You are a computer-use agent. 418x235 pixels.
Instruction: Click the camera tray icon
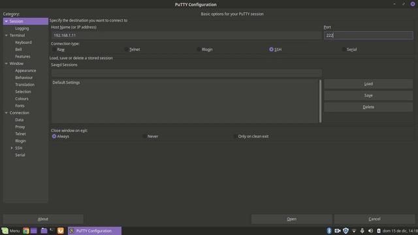tap(338, 230)
